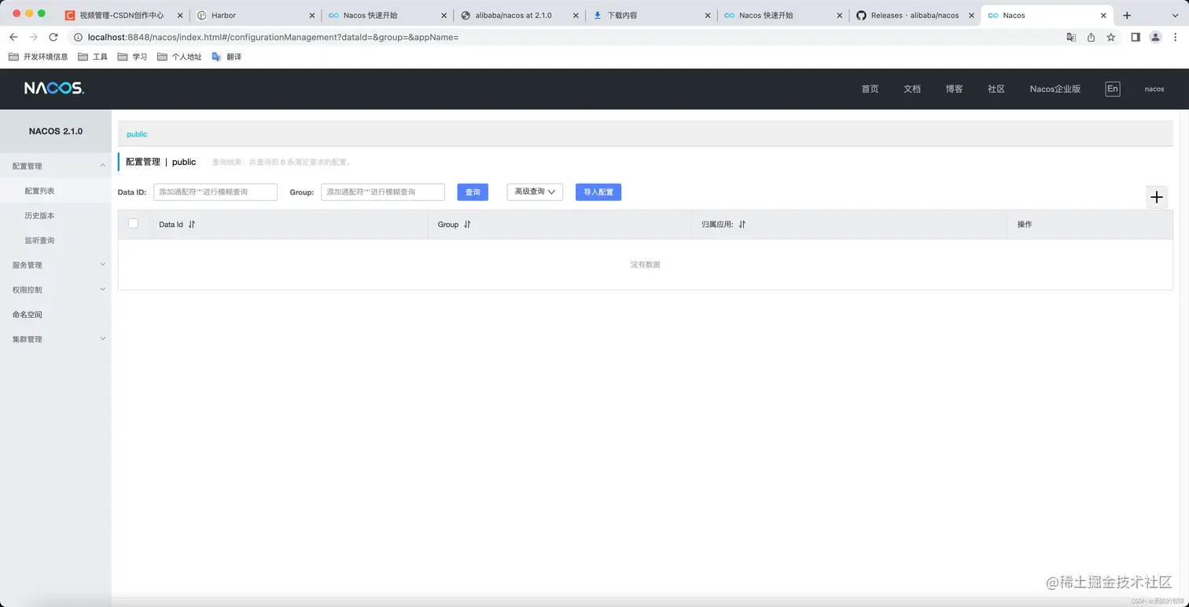Bookmark this page with star icon
The height and width of the screenshot is (607, 1189).
(x=1111, y=37)
